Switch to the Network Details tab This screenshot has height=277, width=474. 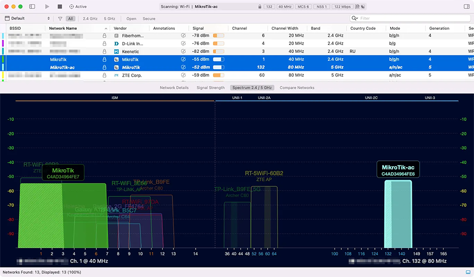pos(174,87)
